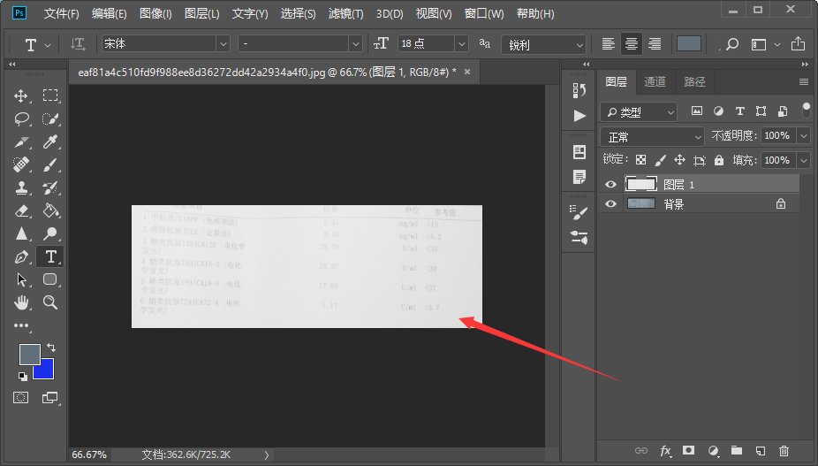The height and width of the screenshot is (466, 818).
Task: Add a layer style fx
Action: [x=666, y=451]
